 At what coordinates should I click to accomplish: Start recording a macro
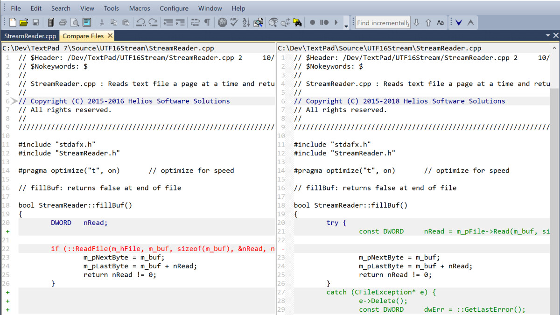tap(312, 22)
